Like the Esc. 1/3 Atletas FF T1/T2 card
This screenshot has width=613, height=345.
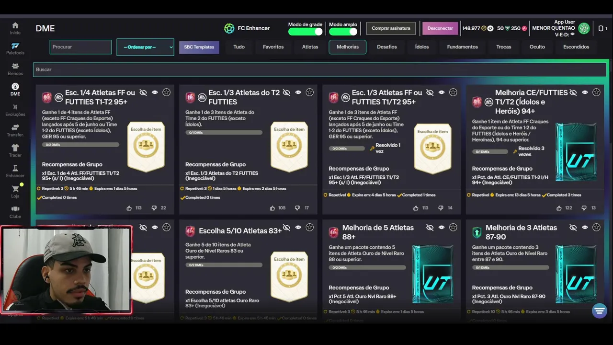[416, 208]
